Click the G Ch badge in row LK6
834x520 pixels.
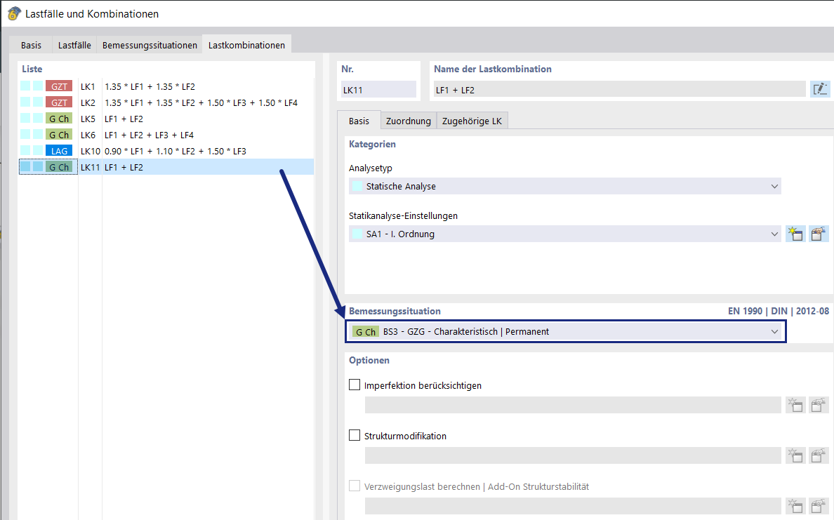tap(59, 135)
